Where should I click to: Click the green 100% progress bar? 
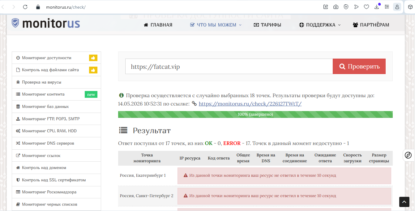[x=255, y=114]
